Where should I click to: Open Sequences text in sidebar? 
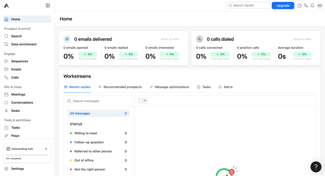point(20,61)
